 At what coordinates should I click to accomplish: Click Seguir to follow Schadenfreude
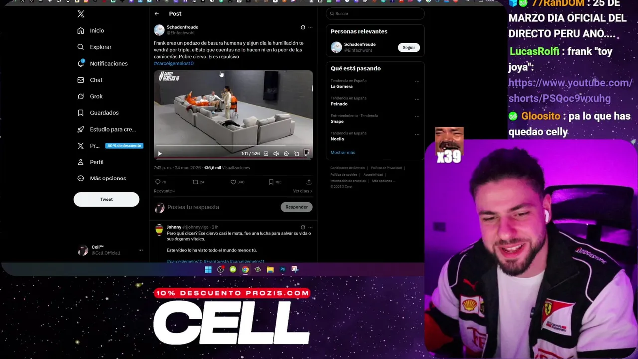click(x=409, y=48)
